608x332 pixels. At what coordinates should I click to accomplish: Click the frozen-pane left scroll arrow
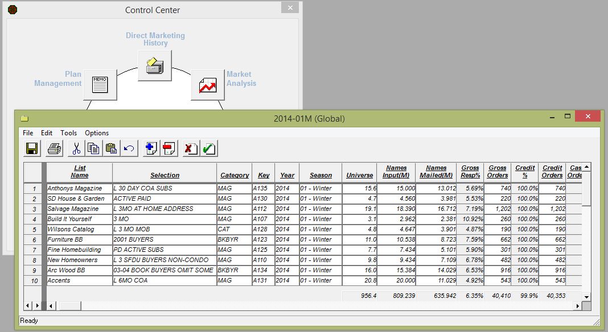pyautogui.click(x=27, y=306)
